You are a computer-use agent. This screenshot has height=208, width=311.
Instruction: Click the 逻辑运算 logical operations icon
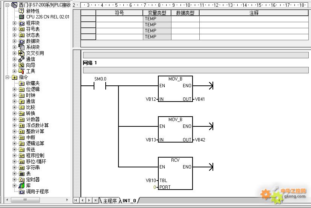point(21,144)
